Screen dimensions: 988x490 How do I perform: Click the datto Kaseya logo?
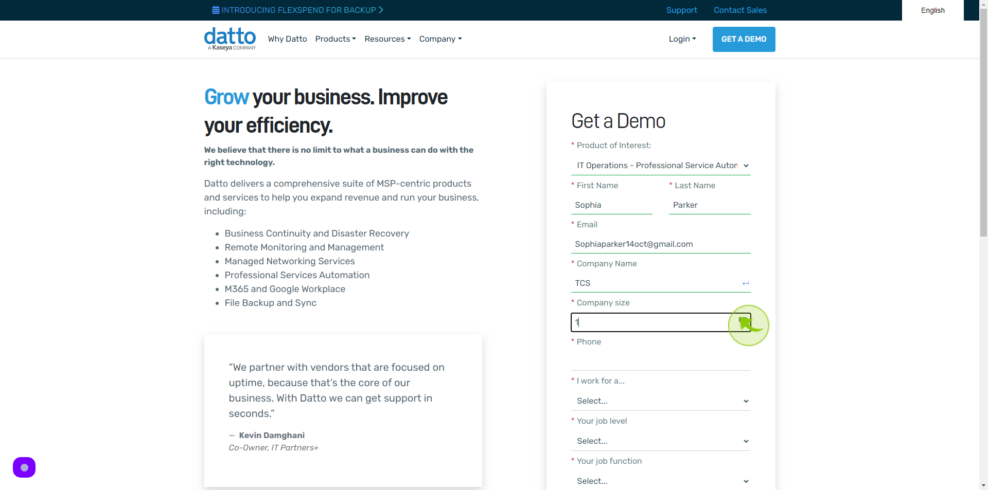click(230, 39)
